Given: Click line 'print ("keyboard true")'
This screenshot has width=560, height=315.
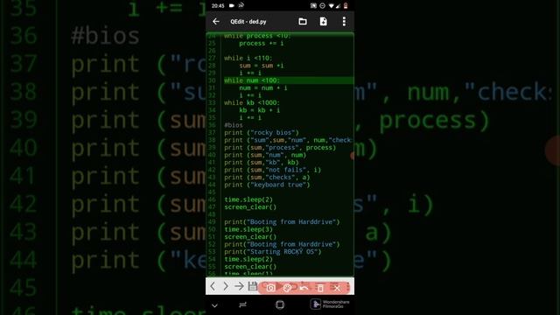Looking at the screenshot, I should click(x=267, y=185).
